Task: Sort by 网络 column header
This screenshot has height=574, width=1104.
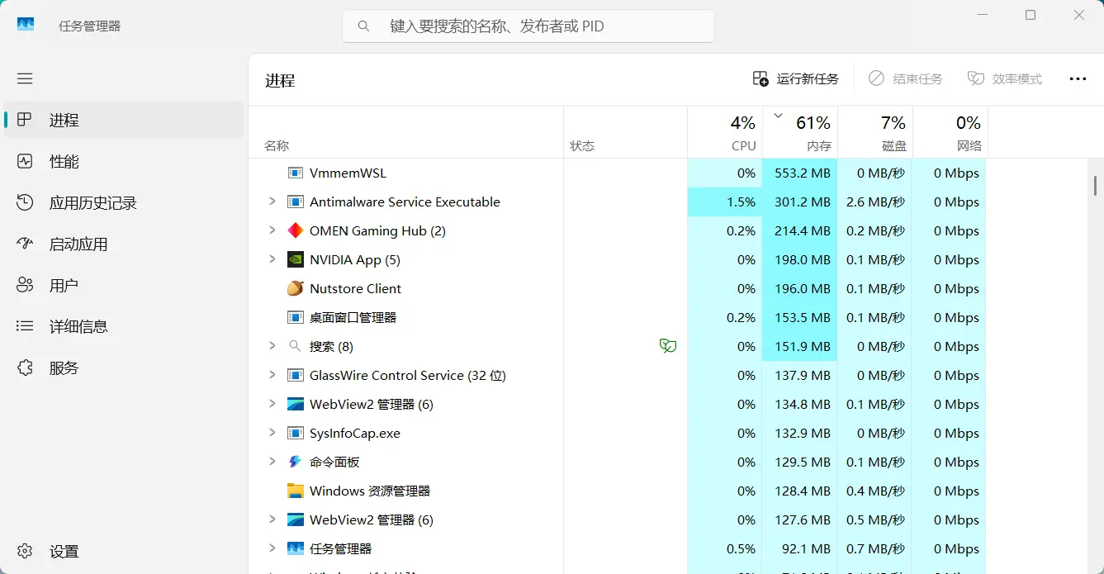Action: [x=950, y=132]
